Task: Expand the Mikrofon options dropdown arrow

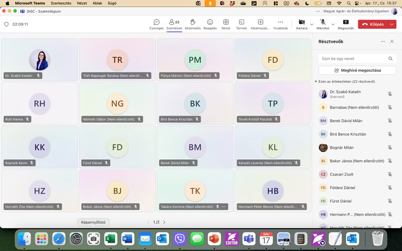Action: pos(333,24)
